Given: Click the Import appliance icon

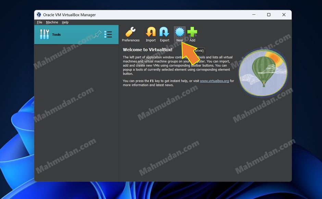Looking at the screenshot, I should point(151,33).
